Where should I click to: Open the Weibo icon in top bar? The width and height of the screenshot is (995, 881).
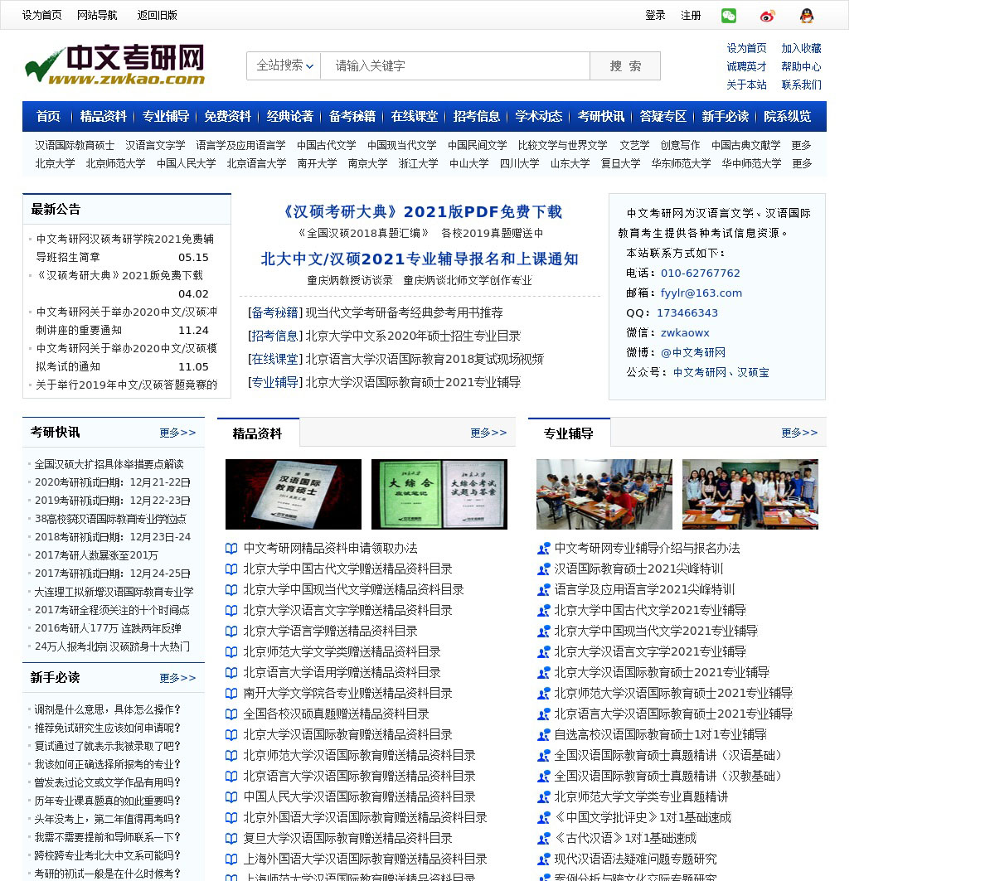(x=768, y=15)
